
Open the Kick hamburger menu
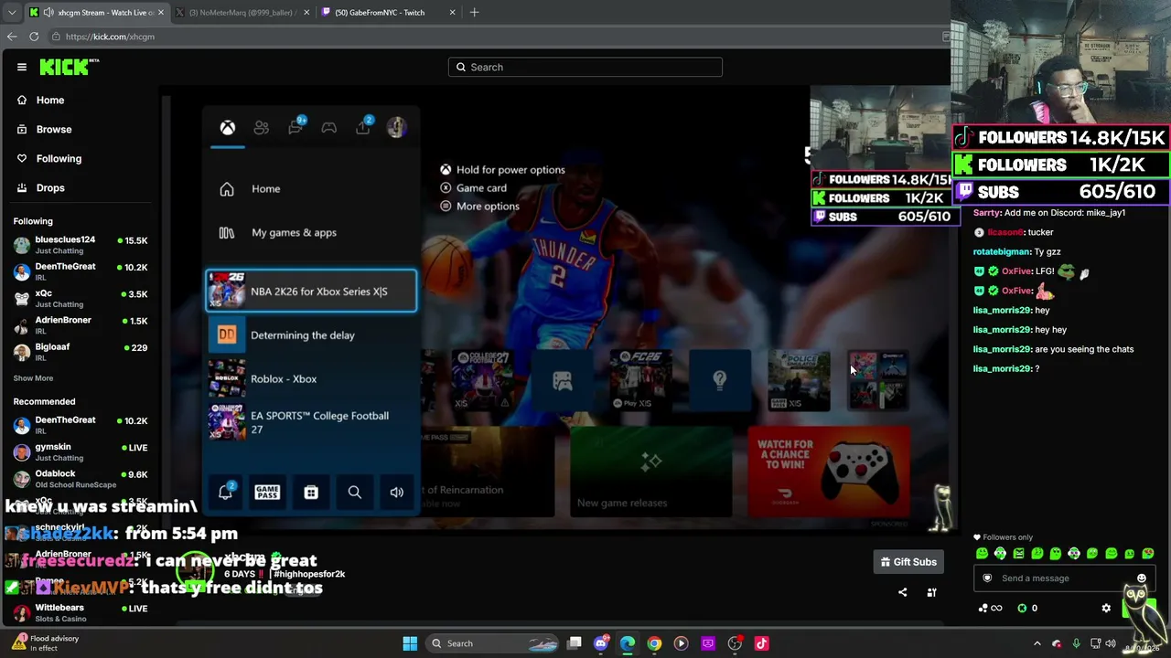click(x=22, y=67)
